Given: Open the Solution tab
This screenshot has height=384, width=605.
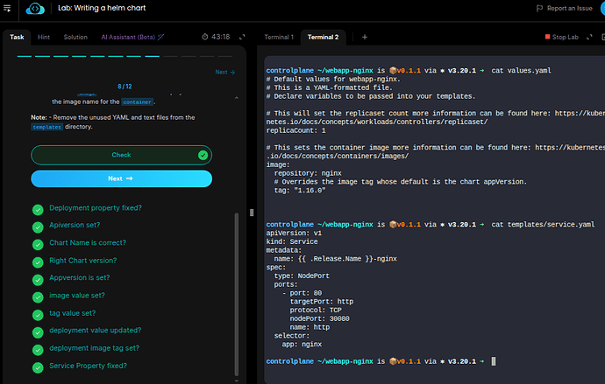Looking at the screenshot, I should point(75,37).
